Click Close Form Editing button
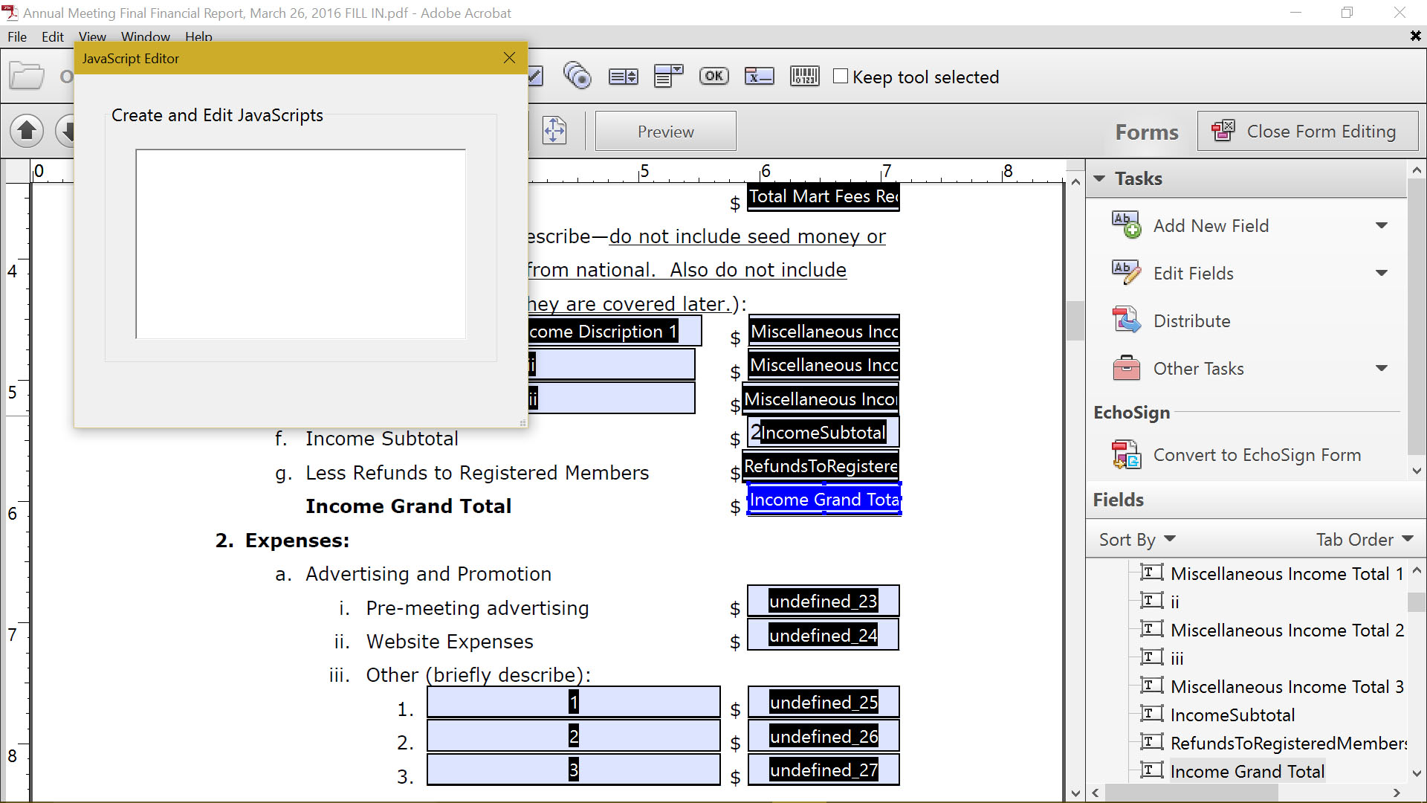 coord(1307,132)
